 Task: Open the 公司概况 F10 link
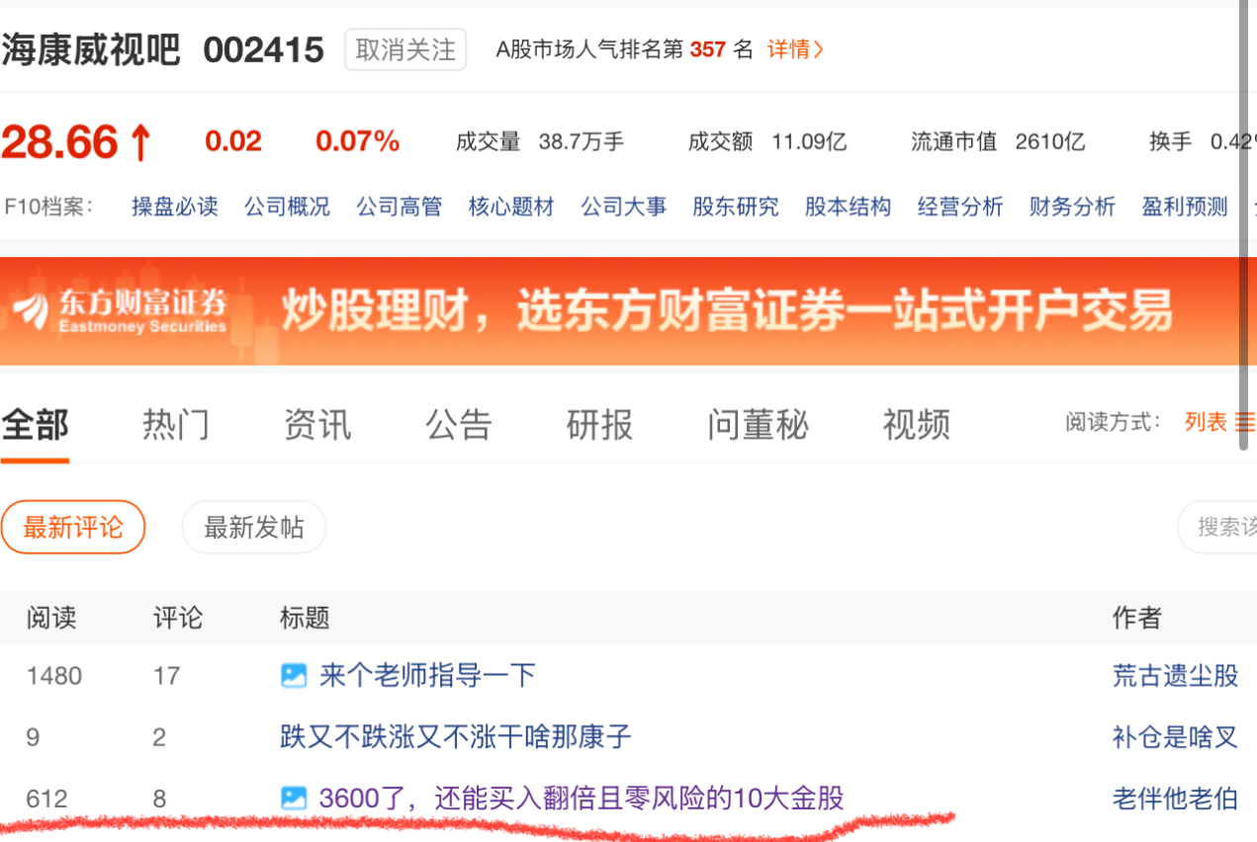(287, 207)
